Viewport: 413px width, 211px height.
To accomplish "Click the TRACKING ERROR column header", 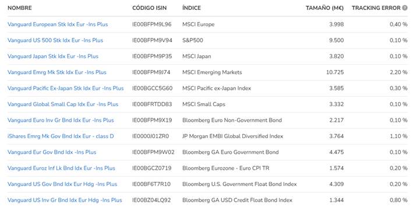I will (376, 8).
